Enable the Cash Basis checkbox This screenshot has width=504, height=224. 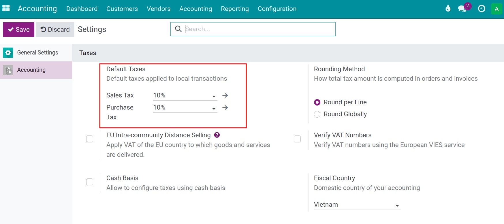(x=90, y=182)
